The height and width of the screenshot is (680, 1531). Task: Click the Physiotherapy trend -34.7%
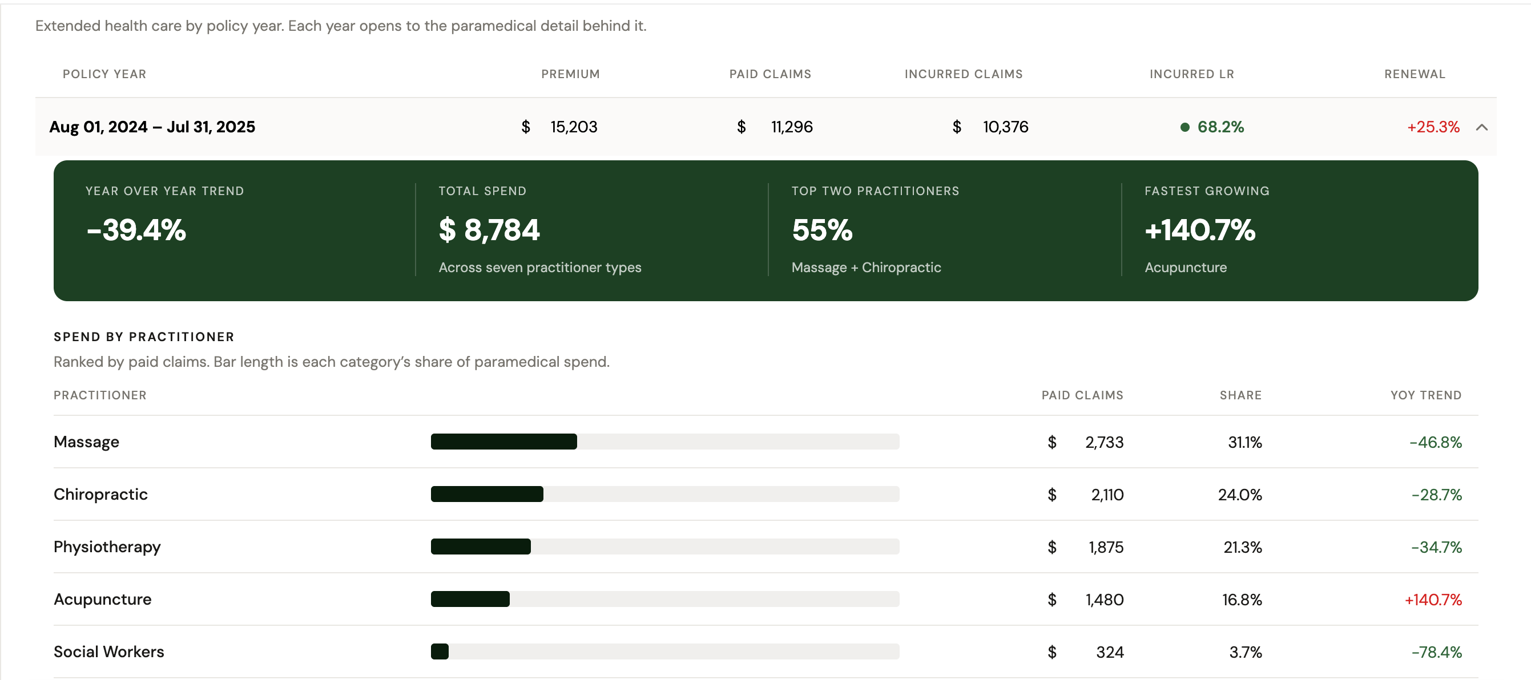pyautogui.click(x=1436, y=547)
